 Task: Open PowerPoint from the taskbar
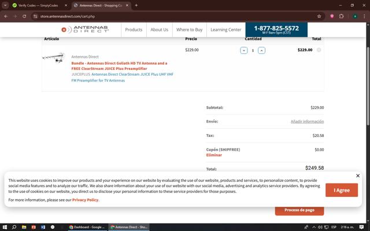tap(34, 227)
